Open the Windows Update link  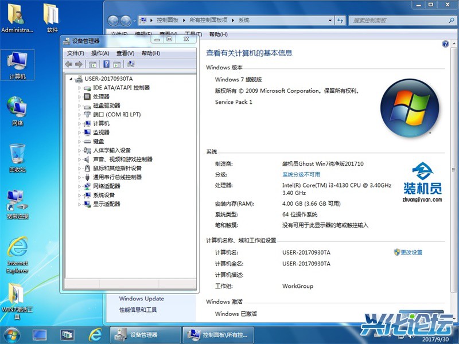click(x=141, y=299)
